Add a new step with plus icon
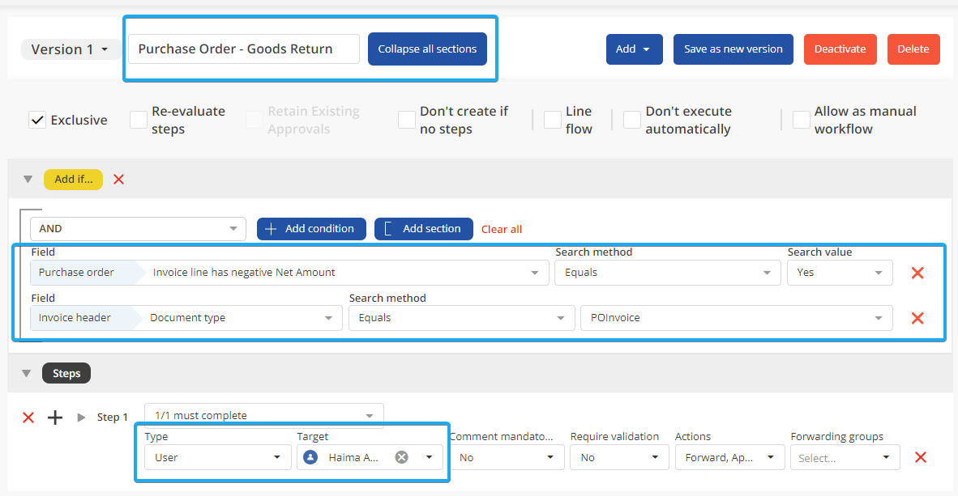This screenshot has width=958, height=496. 55,418
